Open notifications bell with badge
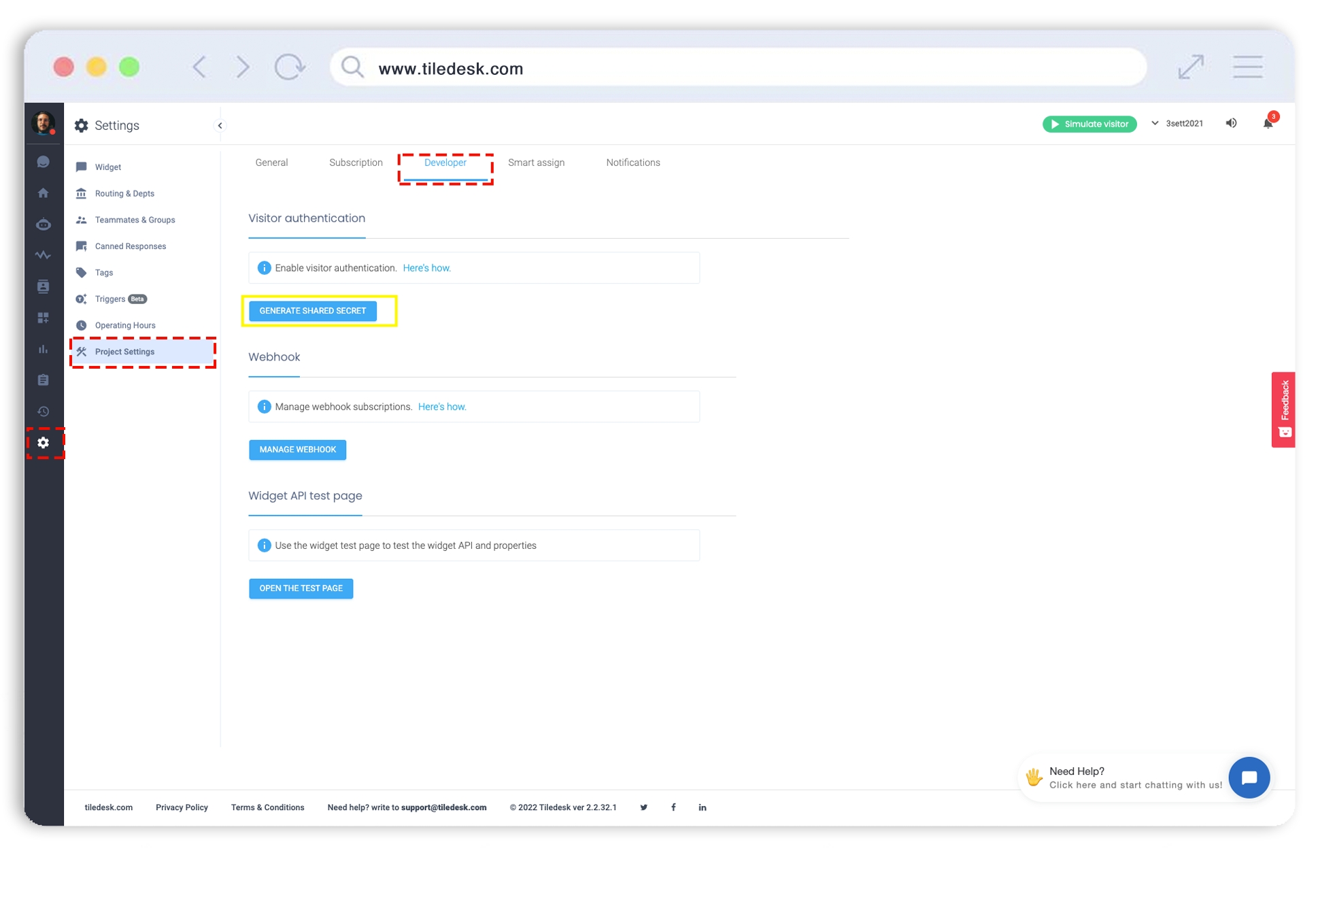 coord(1268,122)
